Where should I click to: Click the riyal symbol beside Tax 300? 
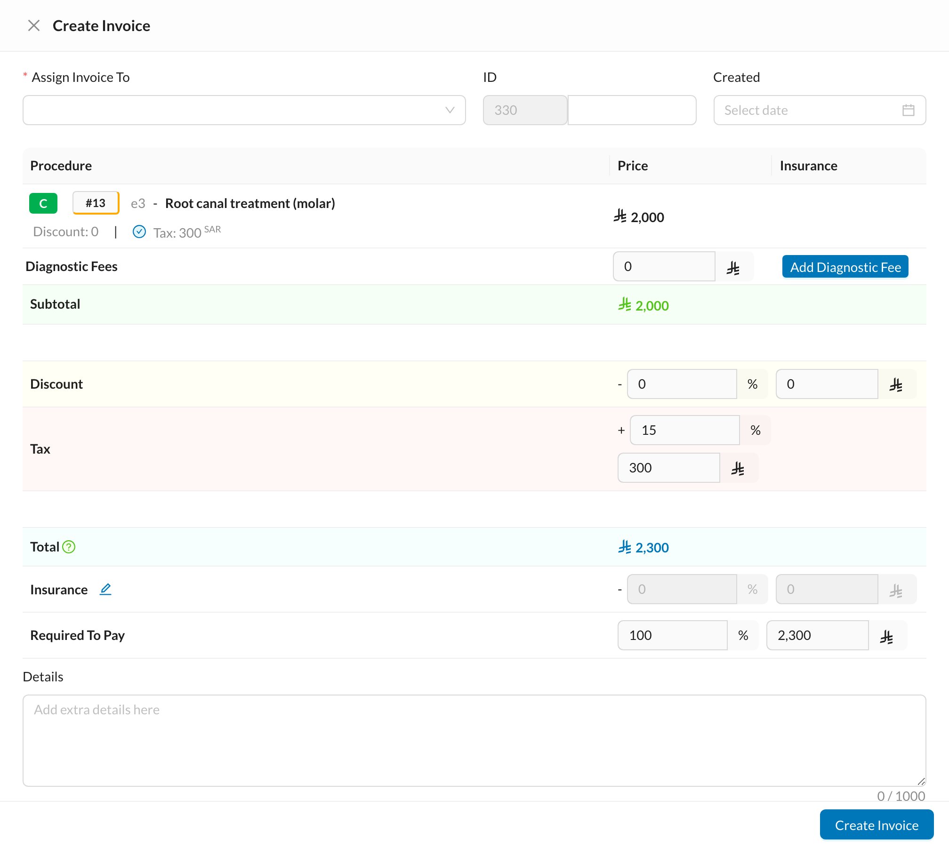738,469
